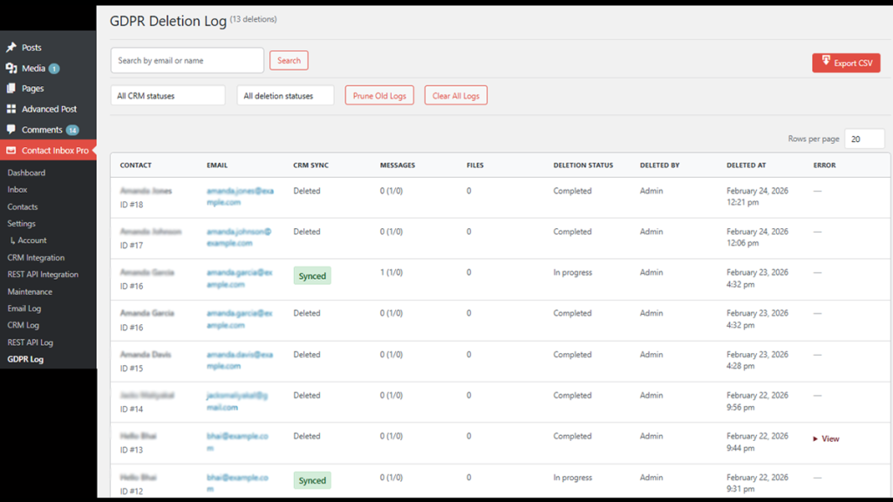Screen dimensions: 893x502
Task: Click the Search button
Action: [289, 61]
